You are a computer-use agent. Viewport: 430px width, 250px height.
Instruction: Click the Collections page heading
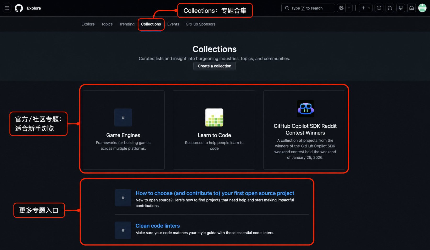click(215, 49)
